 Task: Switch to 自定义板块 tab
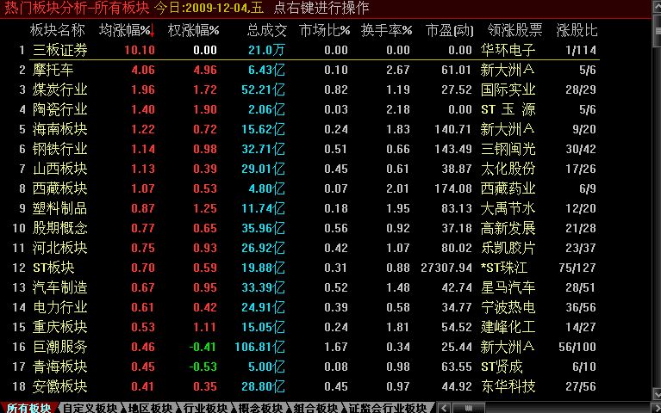click(90, 407)
